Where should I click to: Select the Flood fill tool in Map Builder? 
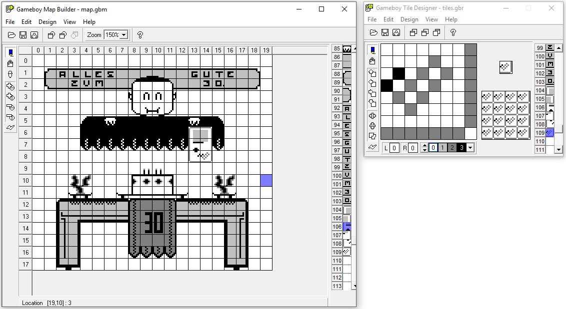(x=10, y=63)
